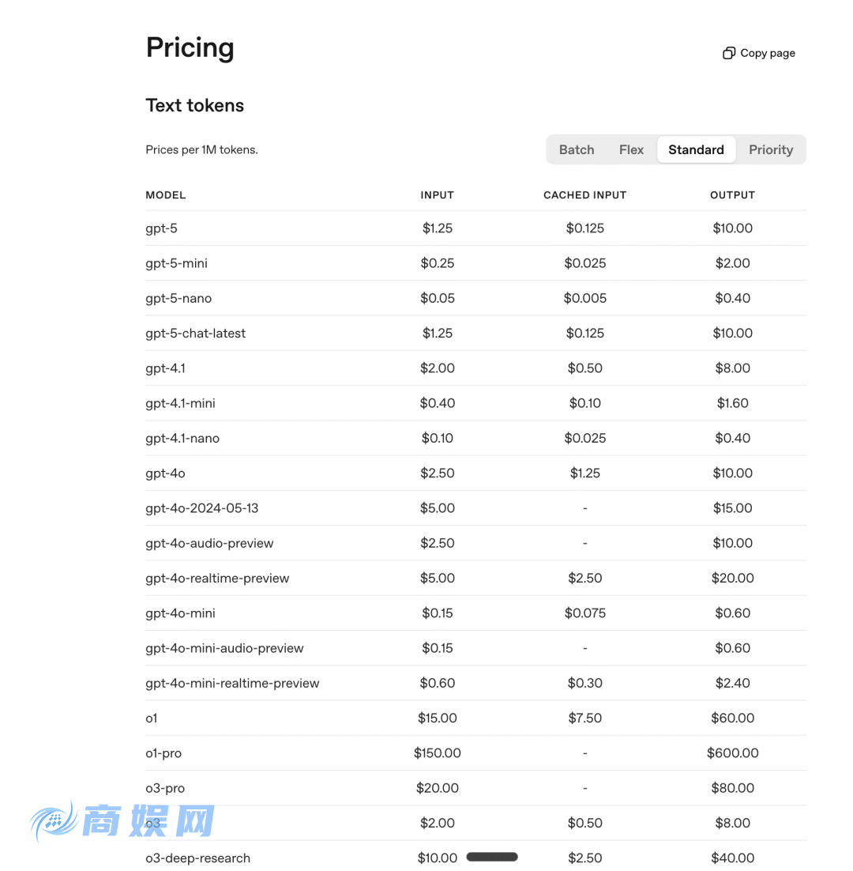853x871 pixels.
Task: Click the dark scrollbar thumb near o3-deep-research
Action: 492,856
